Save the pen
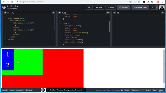 point(99,7)
